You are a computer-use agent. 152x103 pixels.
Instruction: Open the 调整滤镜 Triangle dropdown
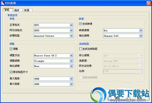[x=53, y=61]
